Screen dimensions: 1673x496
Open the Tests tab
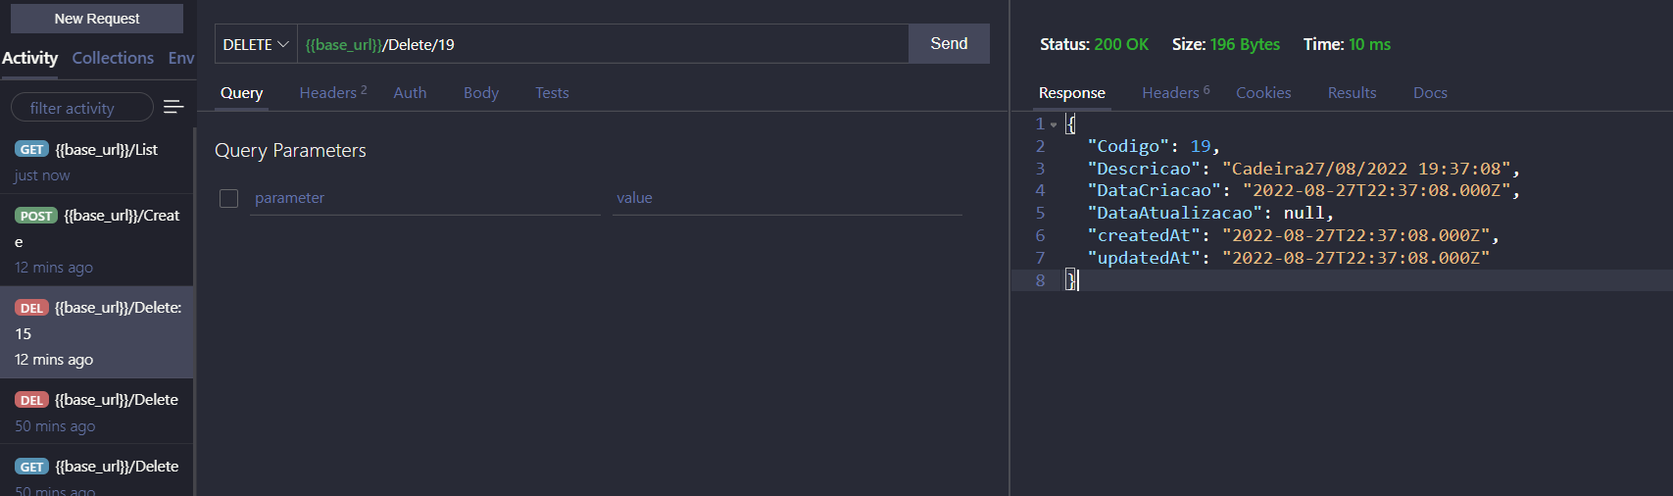pyautogui.click(x=552, y=93)
